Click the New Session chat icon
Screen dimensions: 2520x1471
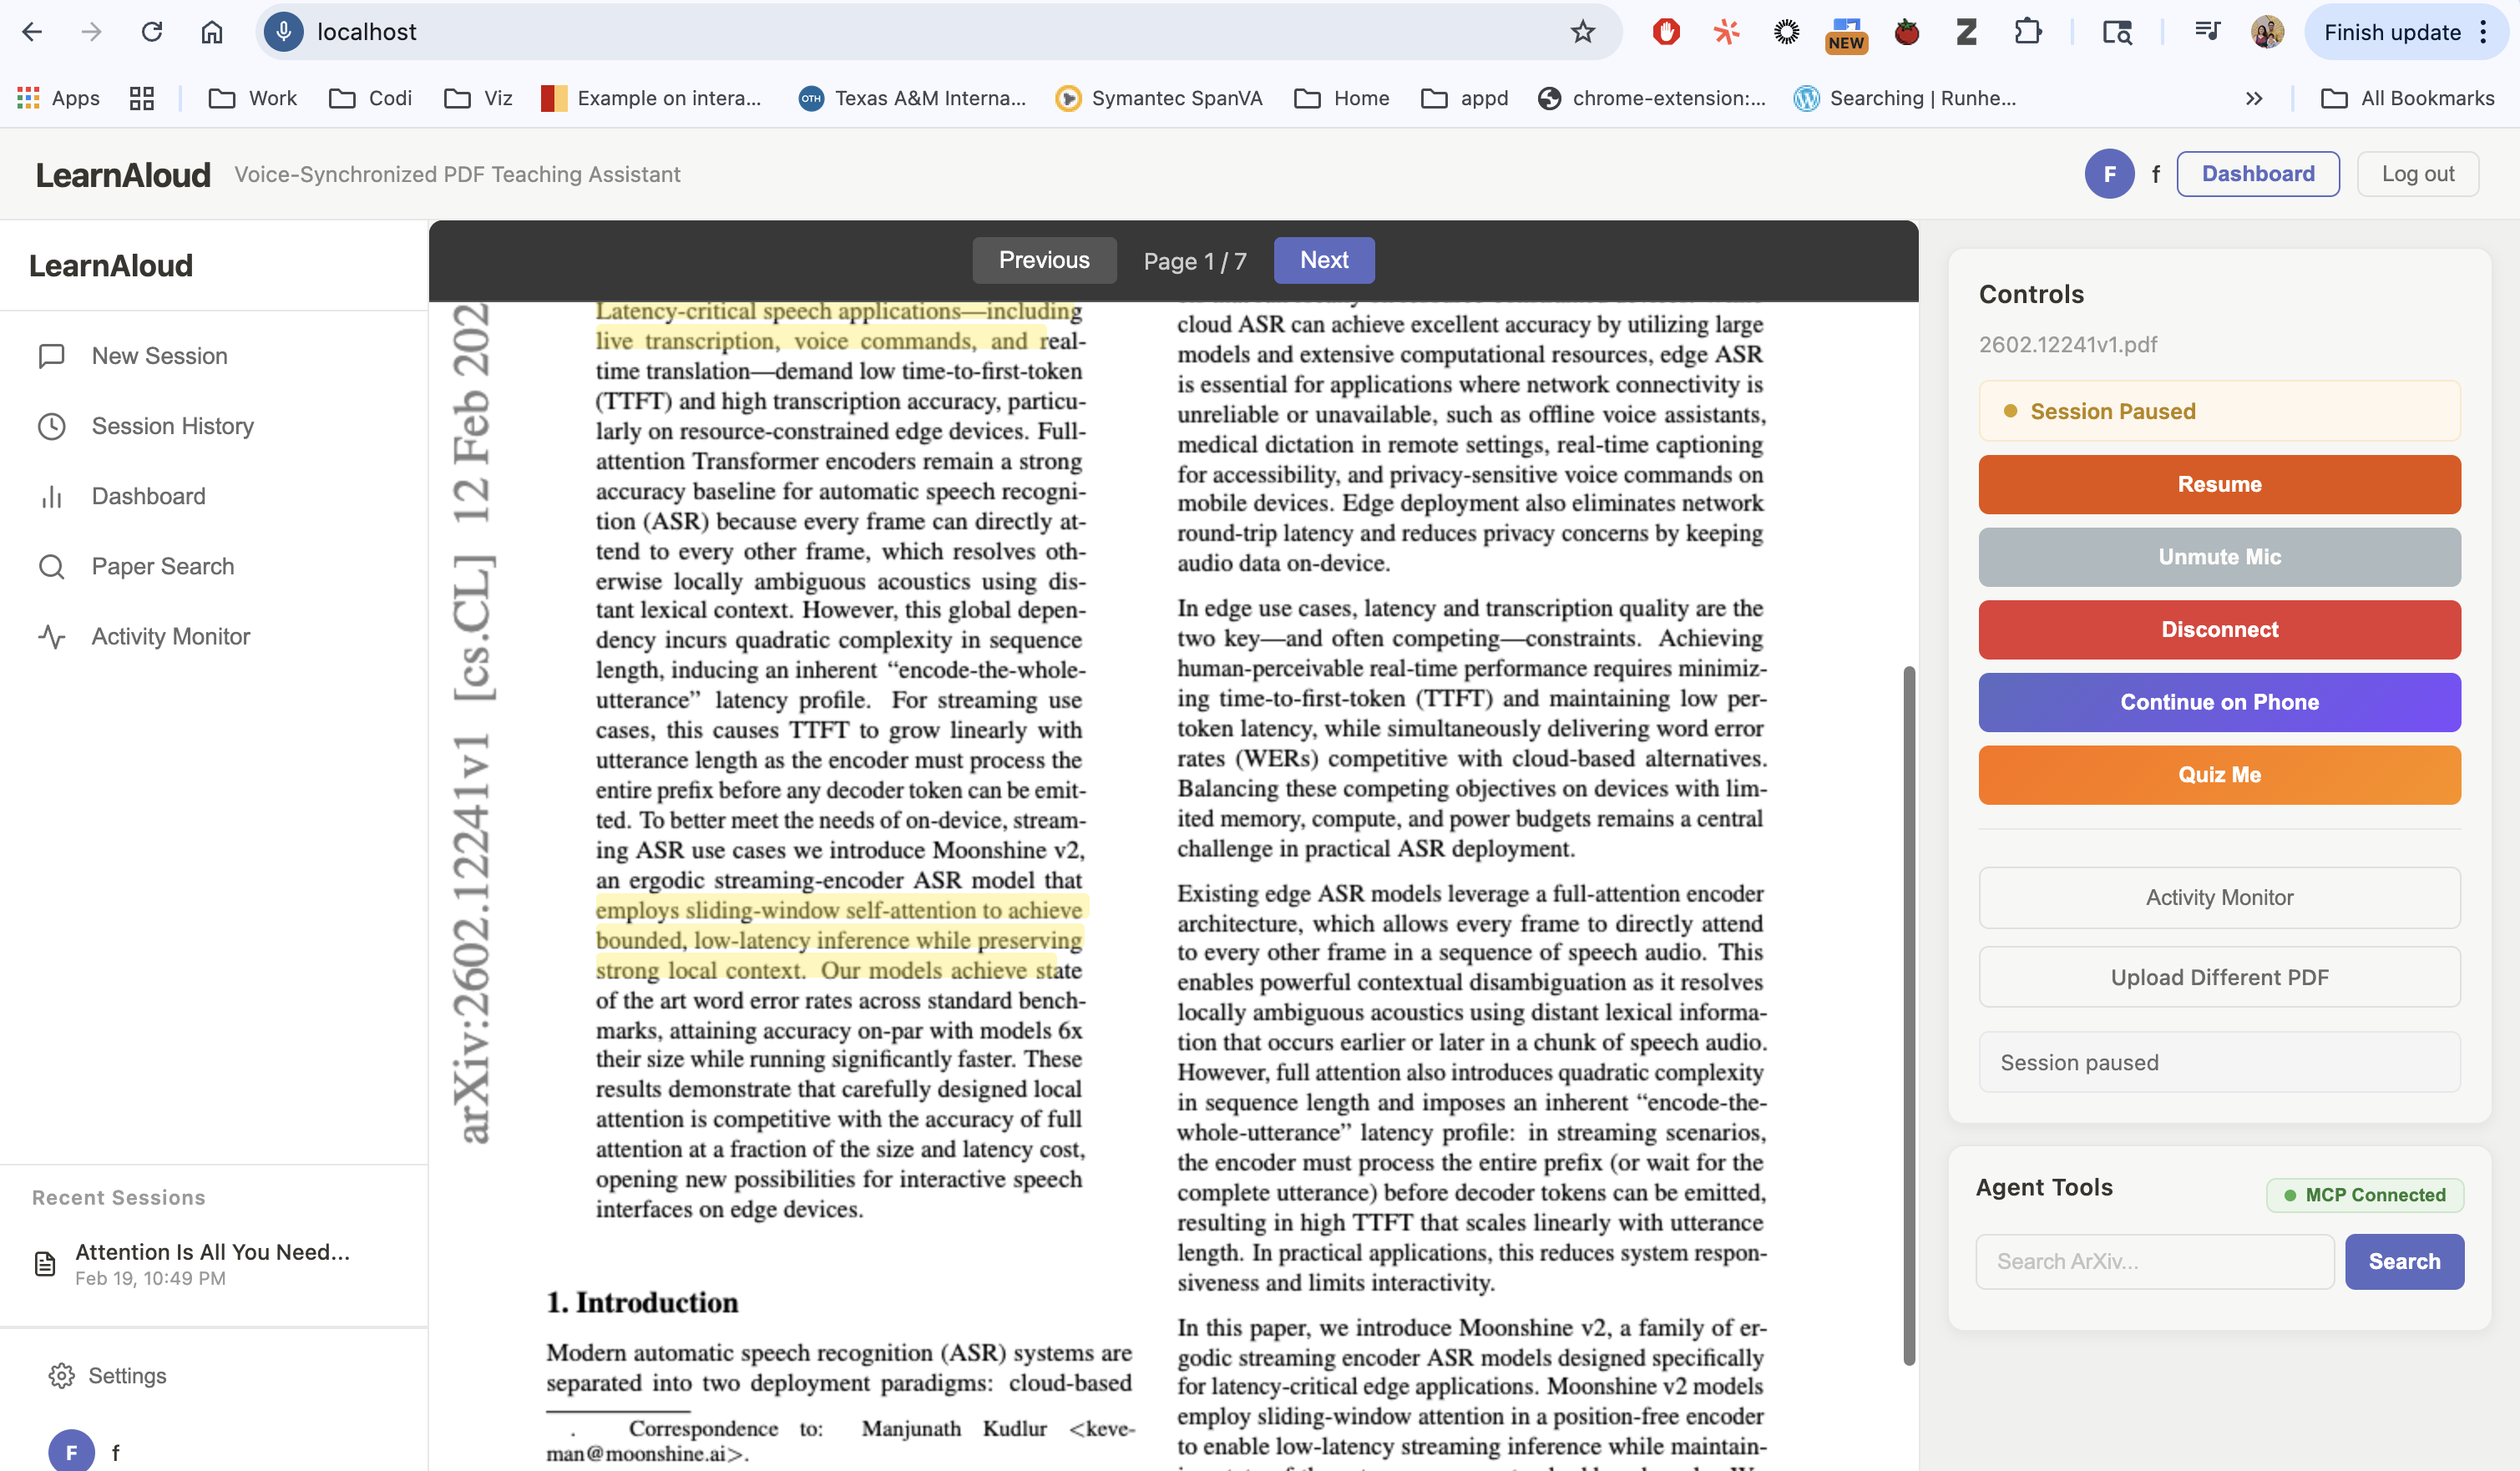pyautogui.click(x=51, y=356)
